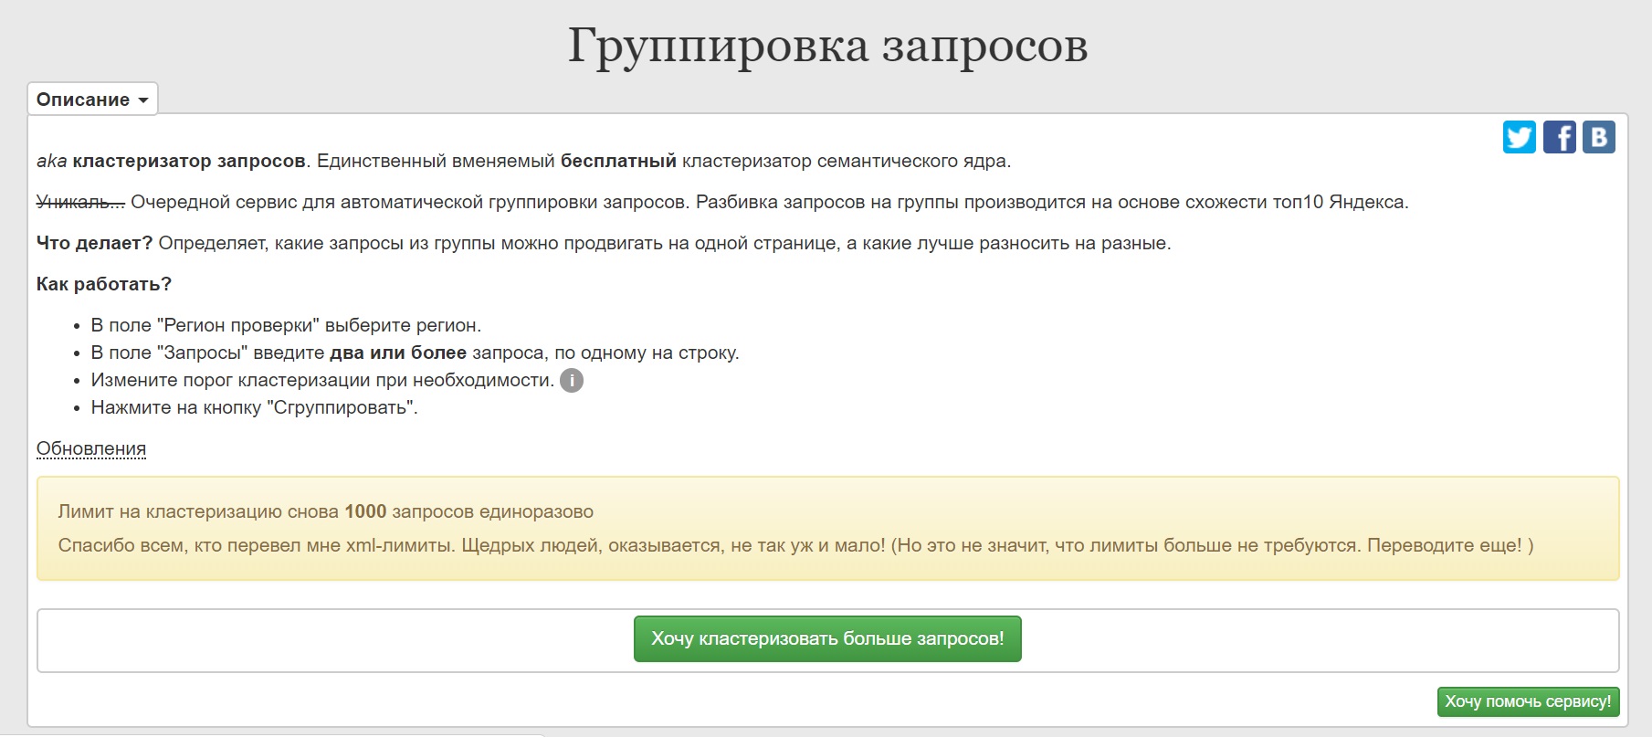The width and height of the screenshot is (1652, 737).
Task: Click the Группировка запросов page heading
Action: click(x=827, y=46)
